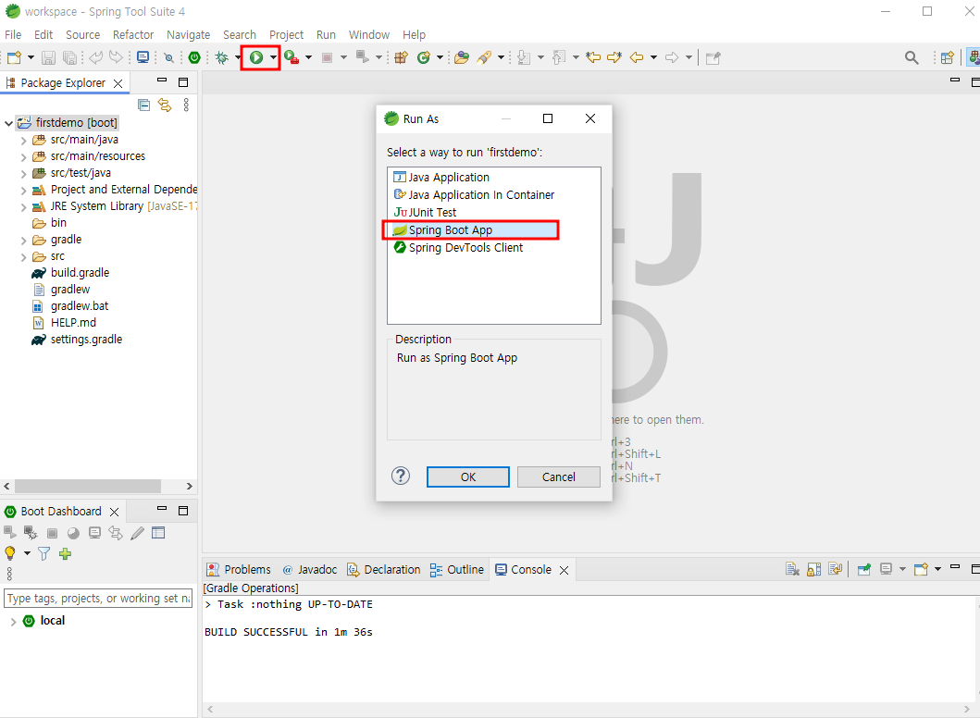Expand src/test/java folder
The image size is (980, 718).
24,173
